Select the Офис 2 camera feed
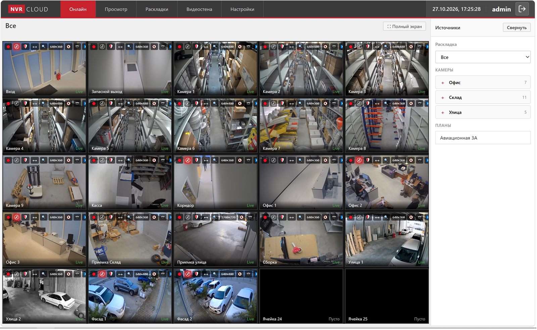The height and width of the screenshot is (330, 537). [387, 182]
